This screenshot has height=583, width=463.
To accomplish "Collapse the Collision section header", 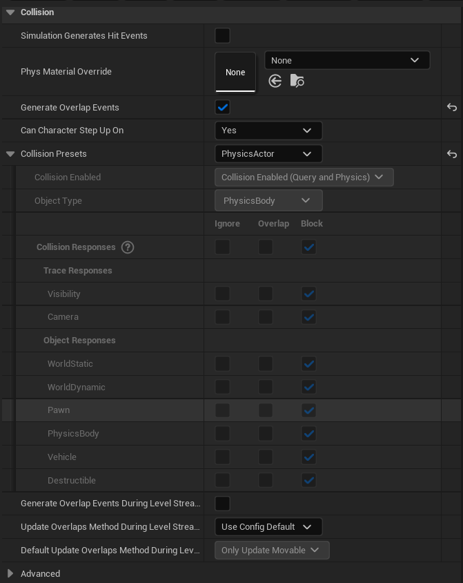I will pos(10,12).
